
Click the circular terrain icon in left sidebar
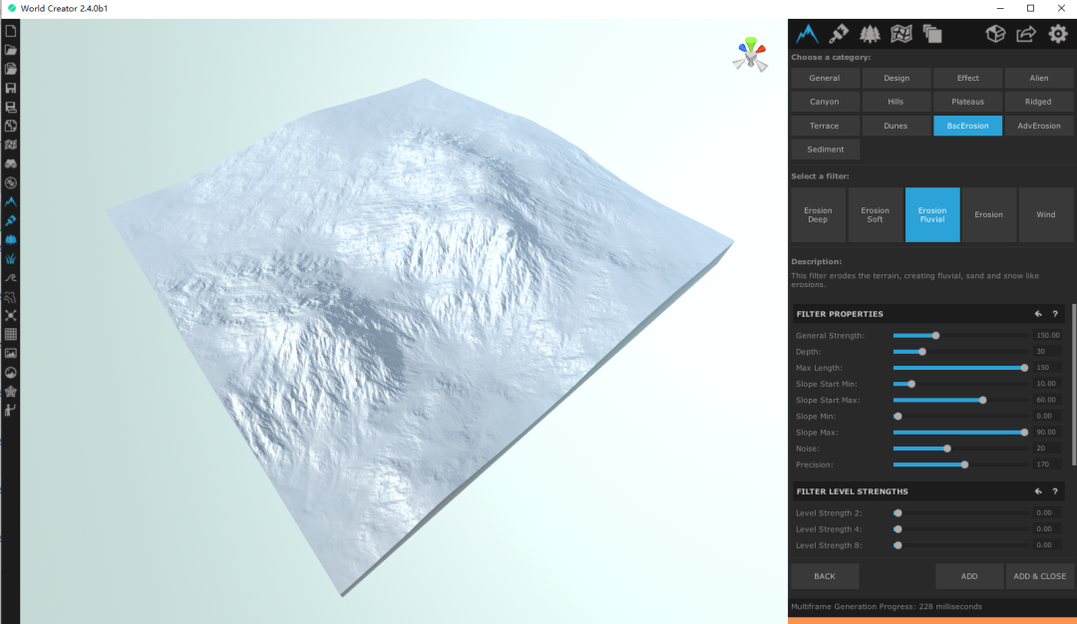tap(10, 373)
